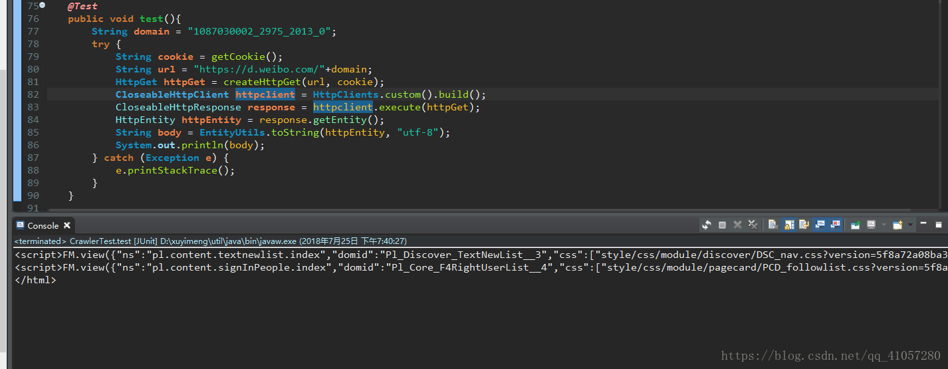Pin the Console view

pos(855,225)
